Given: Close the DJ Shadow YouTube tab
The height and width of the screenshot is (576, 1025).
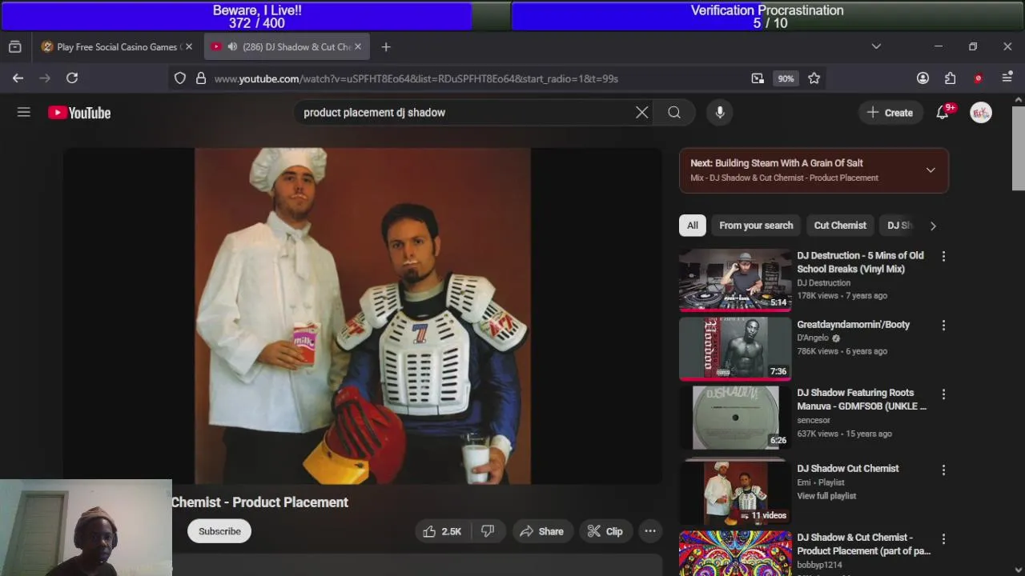Looking at the screenshot, I should [358, 47].
